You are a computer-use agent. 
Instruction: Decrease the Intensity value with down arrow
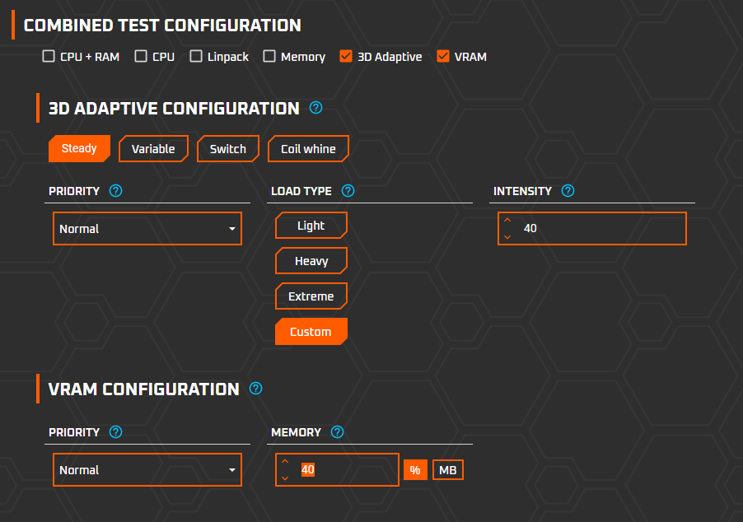coord(507,237)
